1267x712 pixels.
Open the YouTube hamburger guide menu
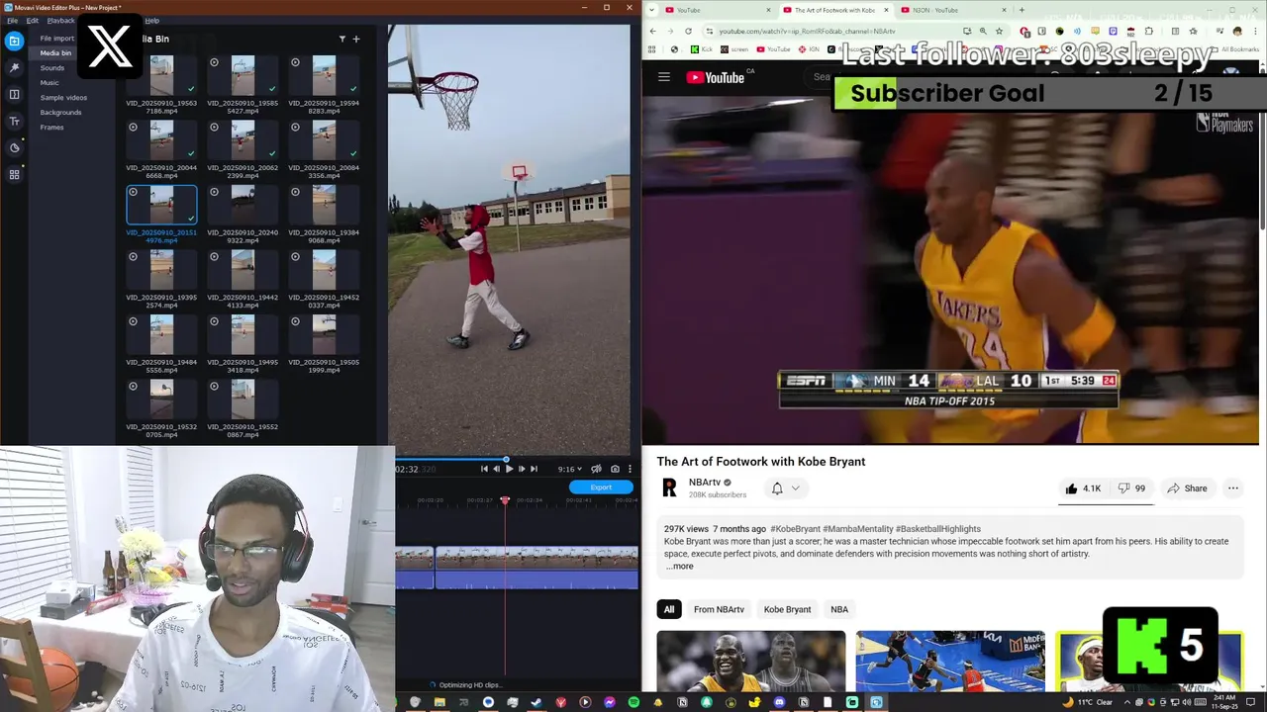(664, 77)
